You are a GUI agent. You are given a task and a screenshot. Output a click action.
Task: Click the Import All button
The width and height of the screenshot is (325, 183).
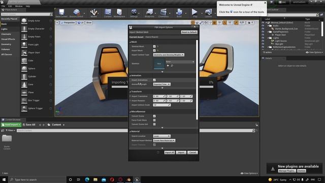click(x=169, y=152)
